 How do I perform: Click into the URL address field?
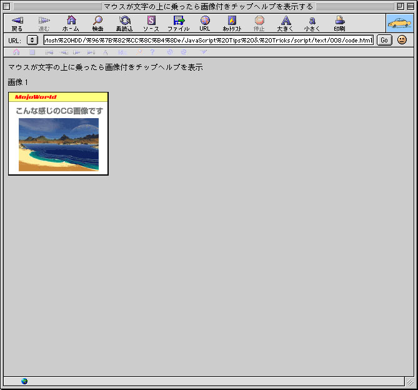pos(209,40)
